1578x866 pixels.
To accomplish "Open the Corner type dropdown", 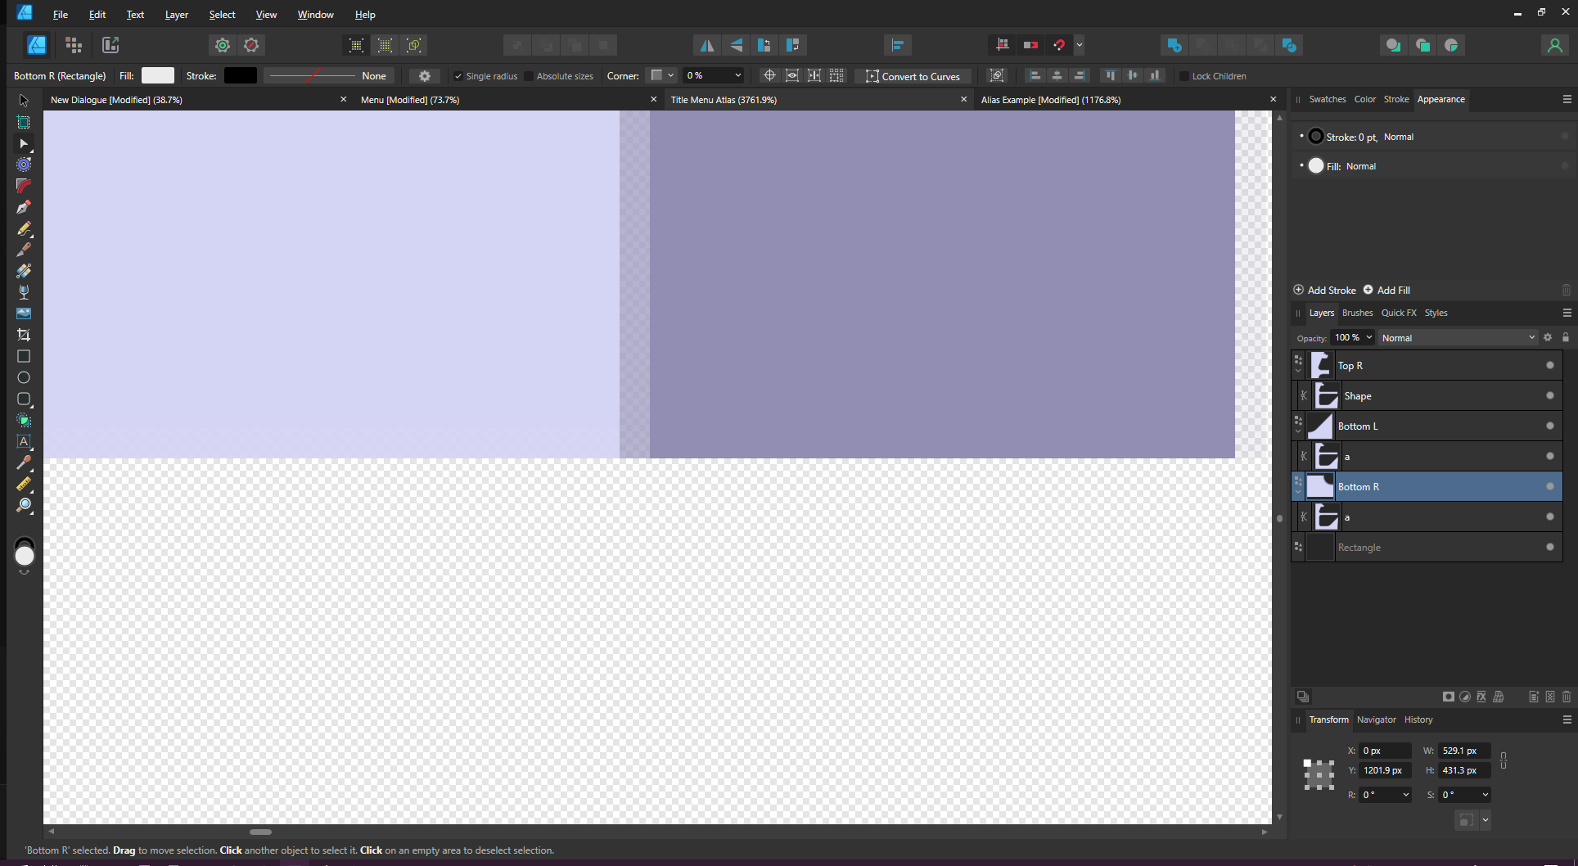I will 661,75.
